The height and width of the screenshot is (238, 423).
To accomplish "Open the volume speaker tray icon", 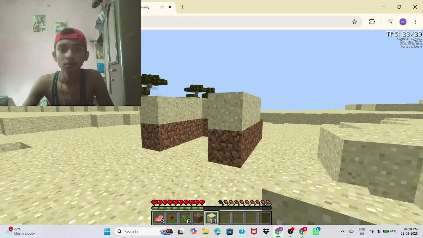I will 378,231.
